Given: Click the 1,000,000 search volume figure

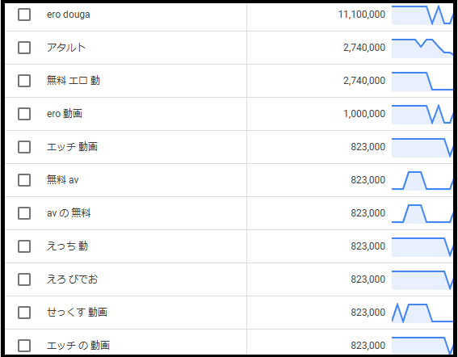Looking at the screenshot, I should coord(364,114).
